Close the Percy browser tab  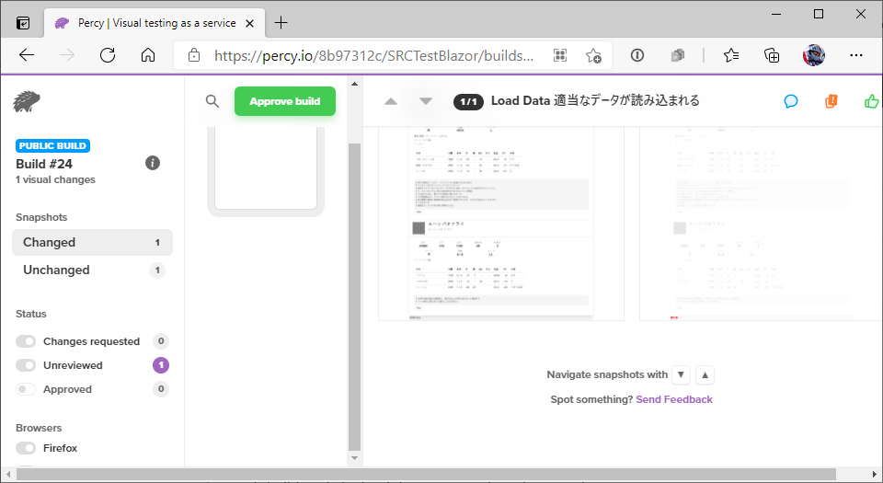tap(250, 23)
